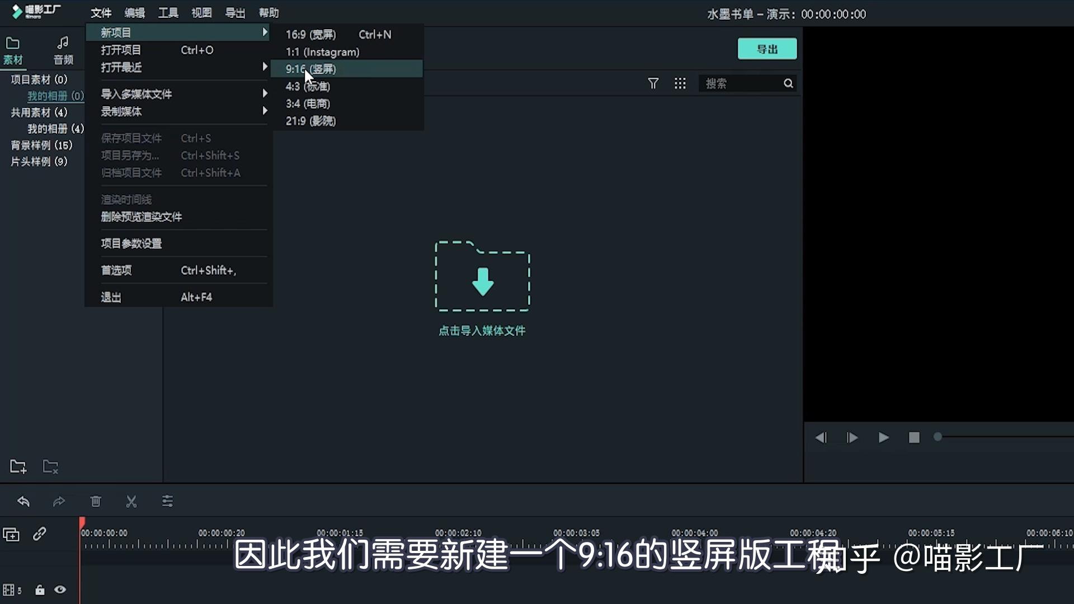Viewport: 1074px width, 604px height.
Task: Select 9:16 (竖屏) new project option
Action: pyautogui.click(x=347, y=69)
